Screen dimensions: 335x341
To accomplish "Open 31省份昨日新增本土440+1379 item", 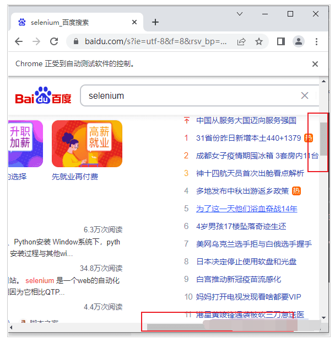I will [x=248, y=138].
